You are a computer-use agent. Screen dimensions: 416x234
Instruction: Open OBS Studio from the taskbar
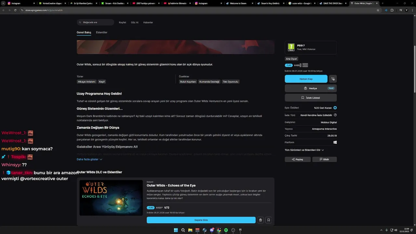[x=233, y=230]
